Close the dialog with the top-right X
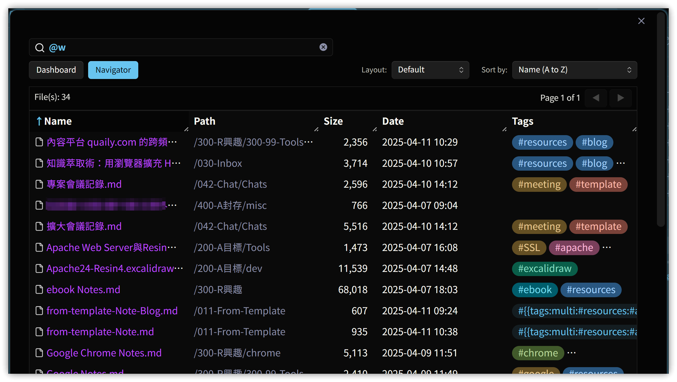The height and width of the screenshot is (382, 677). click(x=641, y=21)
